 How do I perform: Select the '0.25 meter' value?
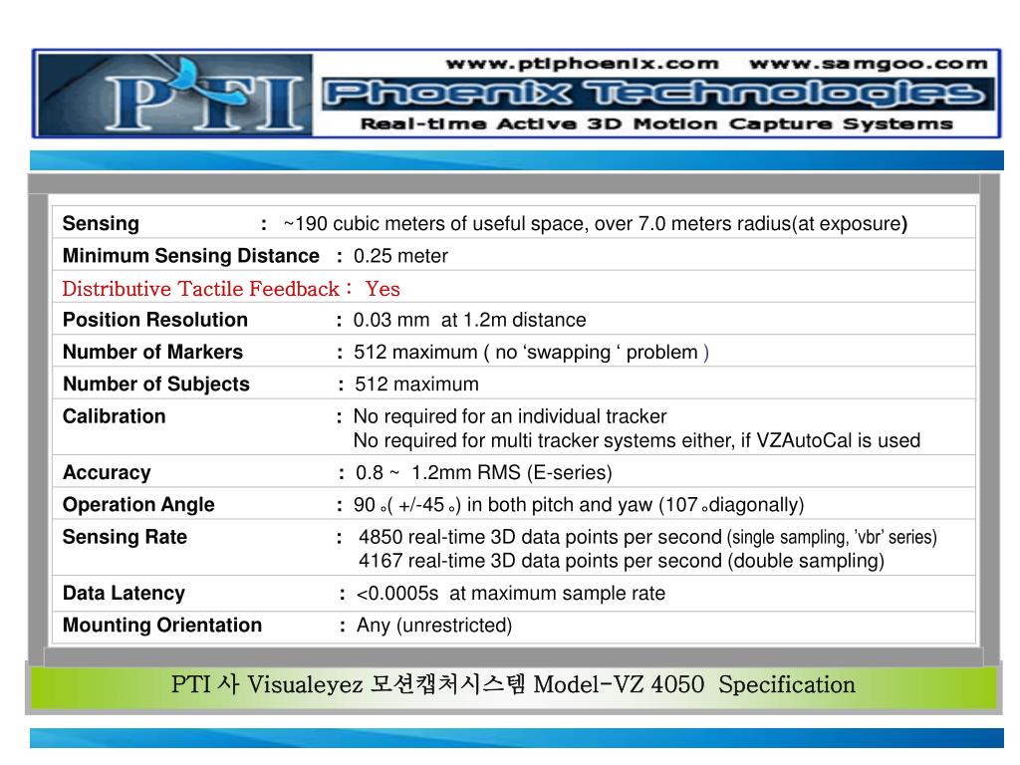pos(400,256)
